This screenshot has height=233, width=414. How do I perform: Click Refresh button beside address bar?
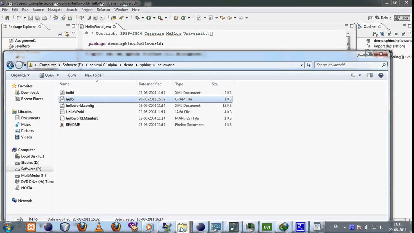(308, 65)
